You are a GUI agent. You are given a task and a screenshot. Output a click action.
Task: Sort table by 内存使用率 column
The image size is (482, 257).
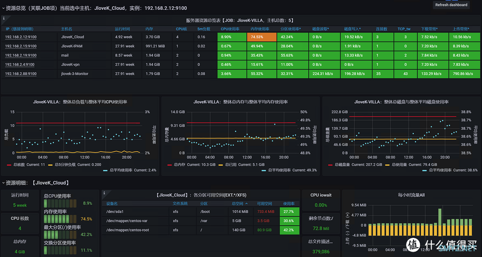point(260,29)
